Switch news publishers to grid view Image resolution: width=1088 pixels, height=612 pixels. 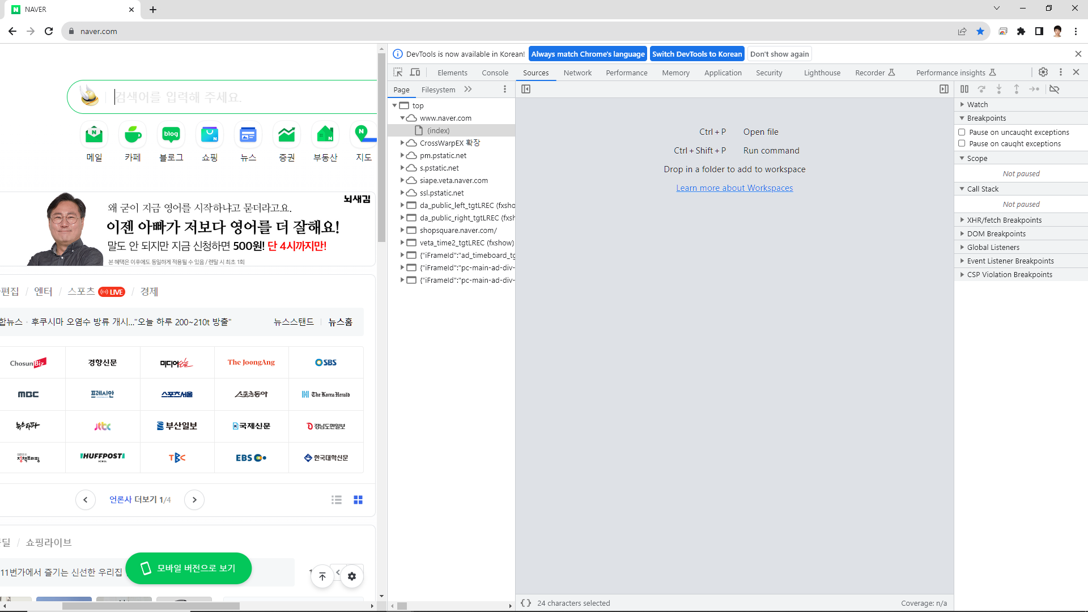358,500
